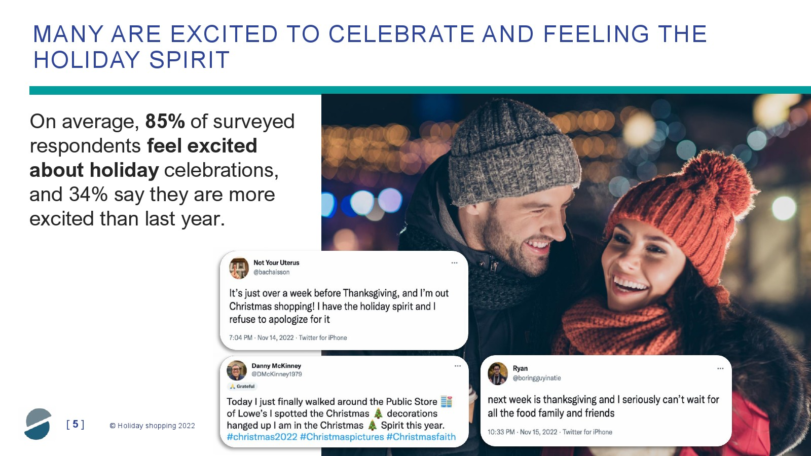Screen dimensions: 811x456
Task: Click the Not Your Uterus profile avatar
Action: 239,268
